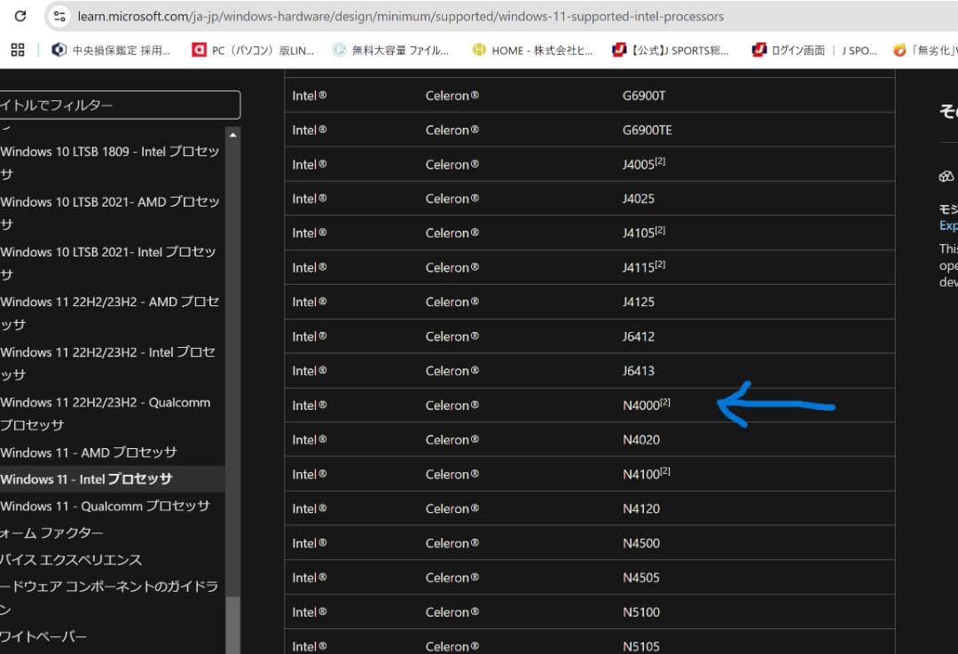Viewport: 958px width, 654px height.
Task: Click the module cubes icon in right panel
Action: click(946, 177)
